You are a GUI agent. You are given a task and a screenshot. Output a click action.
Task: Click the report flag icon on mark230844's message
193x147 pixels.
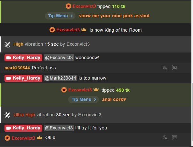pyautogui.click(x=174, y=68)
